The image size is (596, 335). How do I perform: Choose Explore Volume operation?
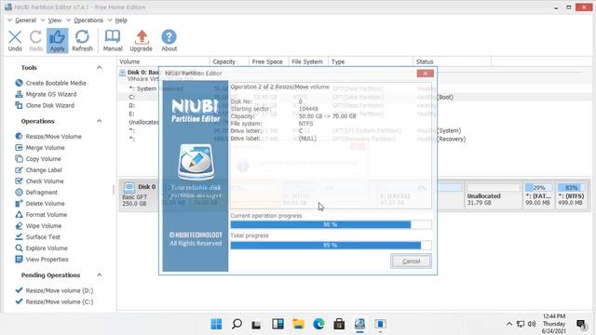[41, 248]
